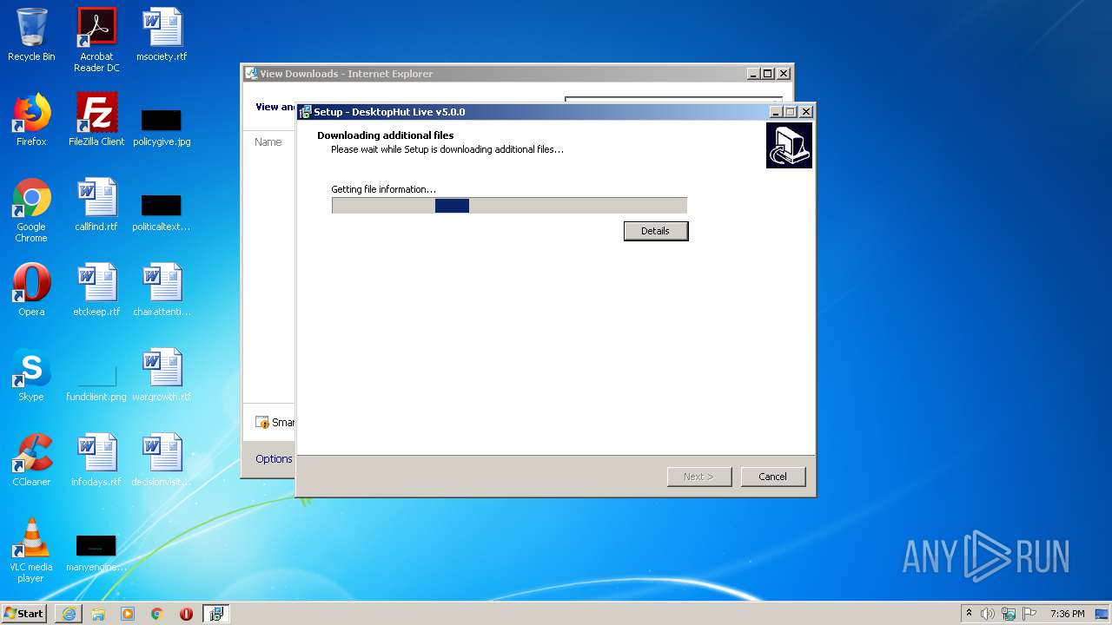Open the Action Center flag icon
The height and width of the screenshot is (625, 1112).
pos(1029,614)
